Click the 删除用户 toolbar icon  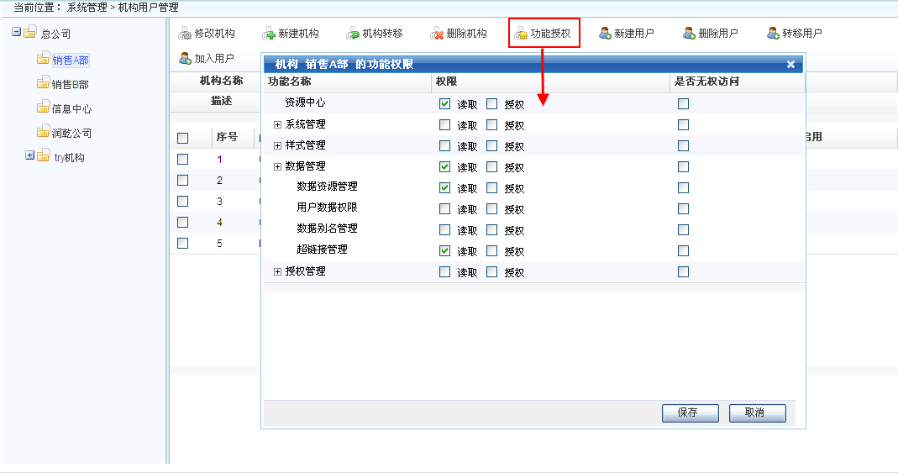tap(689, 34)
